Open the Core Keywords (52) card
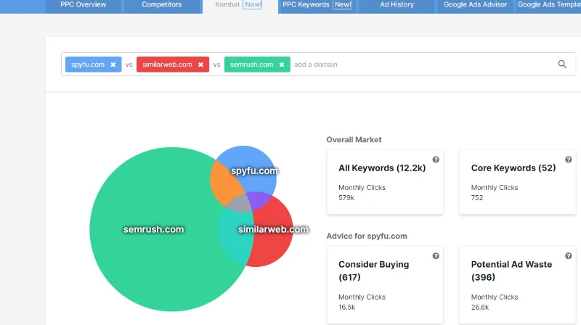The image size is (581, 325). [517, 182]
